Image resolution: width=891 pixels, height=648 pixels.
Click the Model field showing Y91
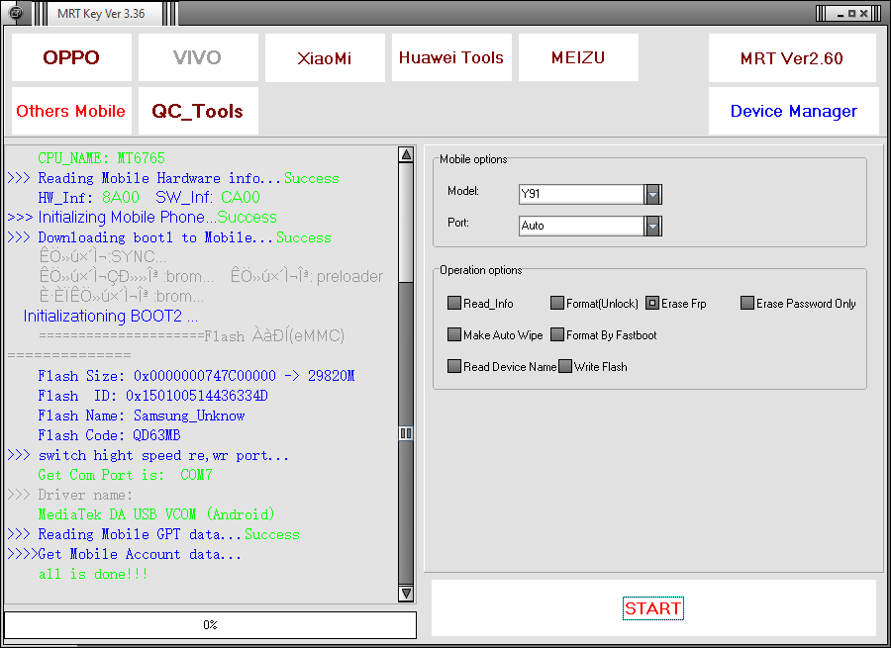pyautogui.click(x=581, y=194)
